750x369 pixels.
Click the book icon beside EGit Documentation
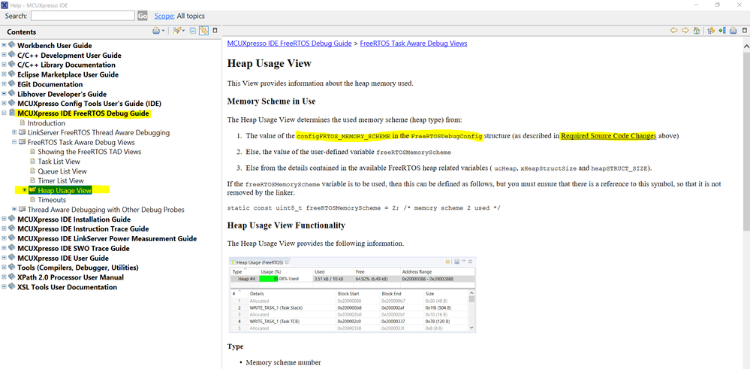(12, 84)
